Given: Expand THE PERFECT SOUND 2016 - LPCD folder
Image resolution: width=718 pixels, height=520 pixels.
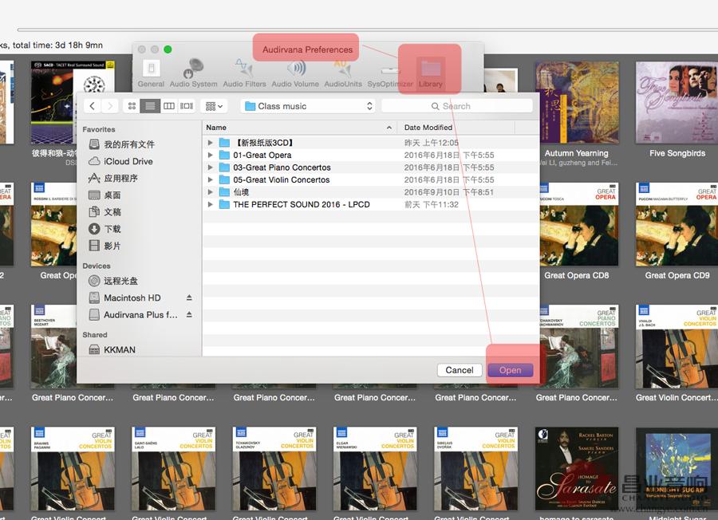Looking at the screenshot, I should pos(211,205).
